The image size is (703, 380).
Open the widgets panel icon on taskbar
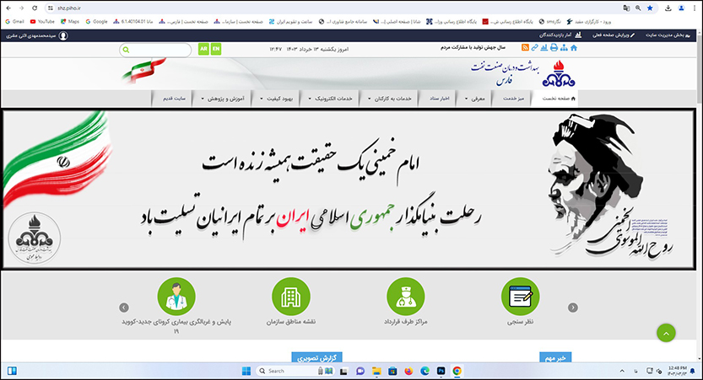(12, 371)
